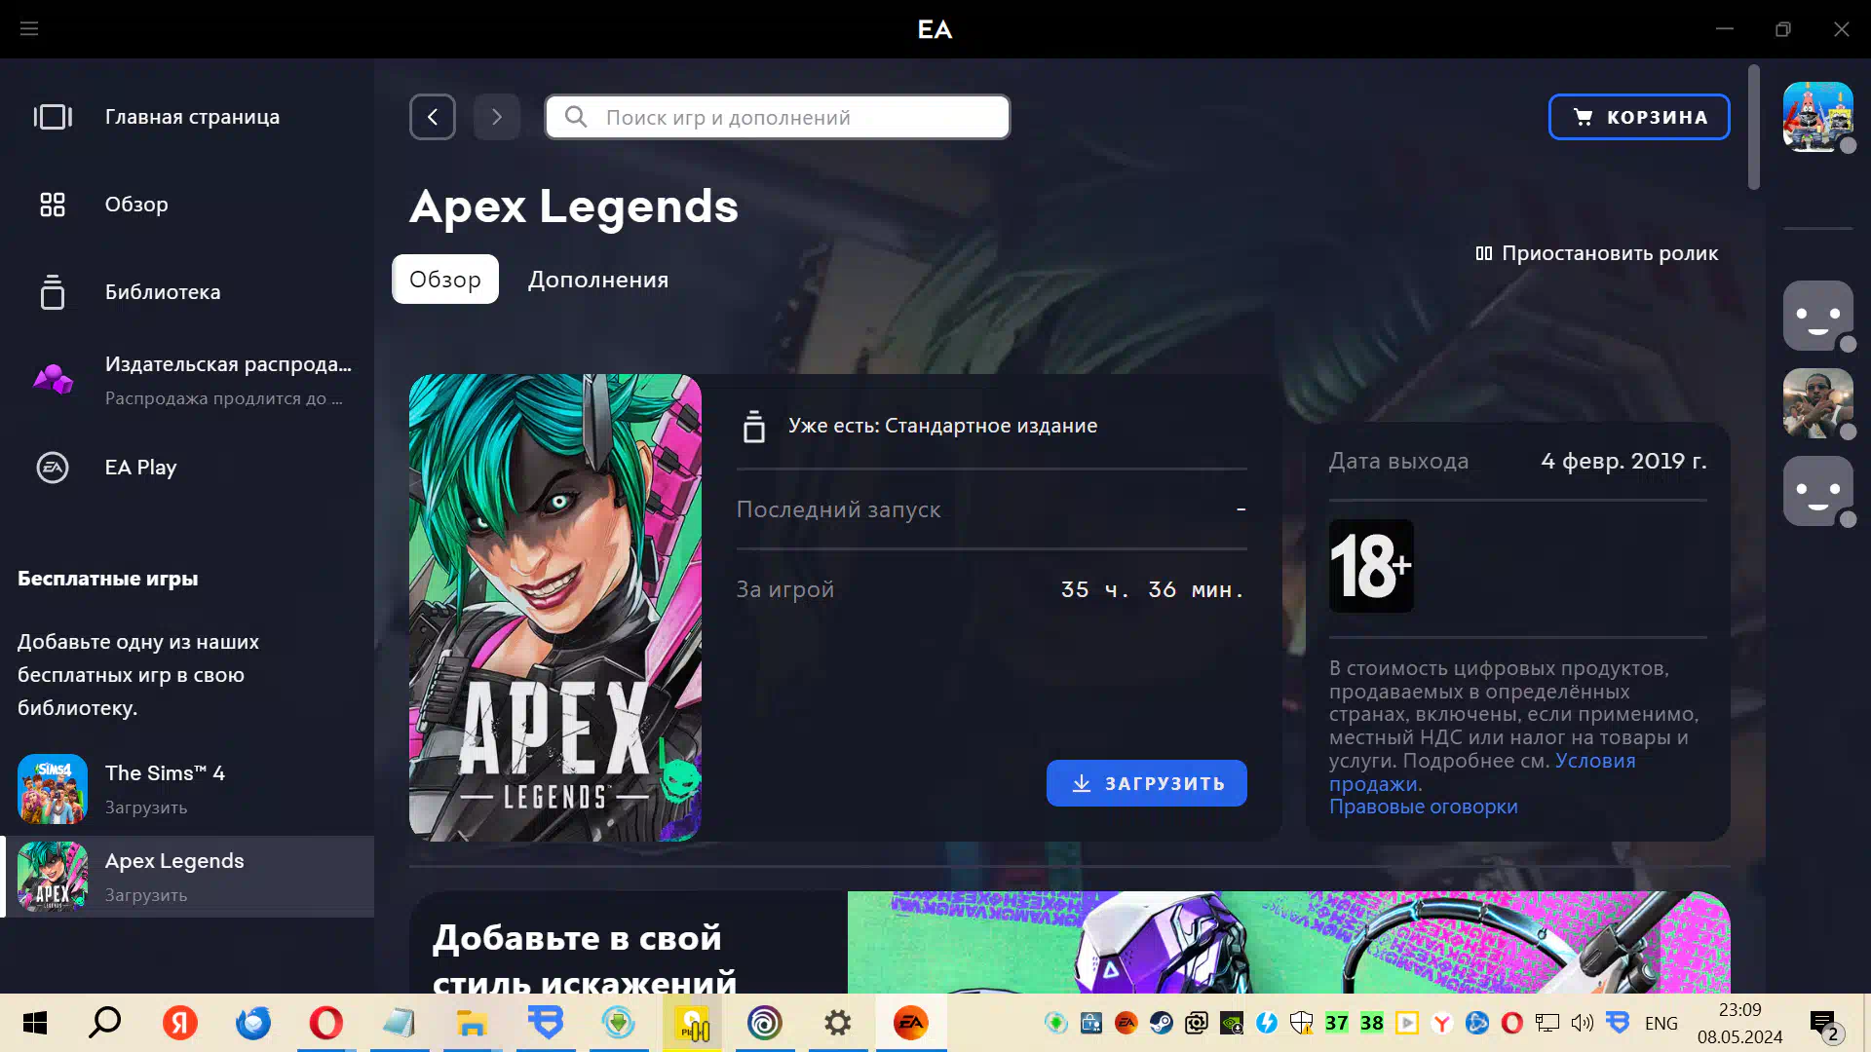Open the friend avatar with a photo
Image resolution: width=1871 pixels, height=1052 pixels.
tap(1818, 403)
